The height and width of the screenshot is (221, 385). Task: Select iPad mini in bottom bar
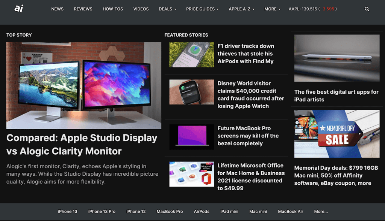coord(229,212)
